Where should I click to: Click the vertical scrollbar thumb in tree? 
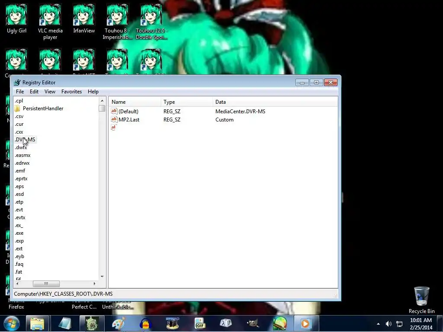[x=102, y=109]
